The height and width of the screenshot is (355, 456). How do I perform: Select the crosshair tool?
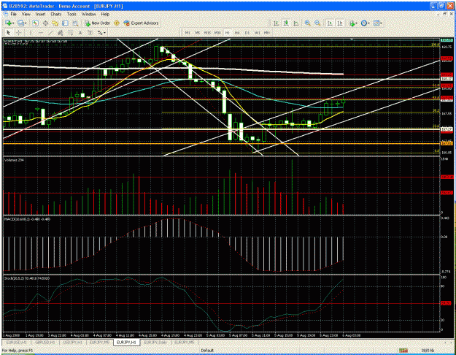pos(18,33)
